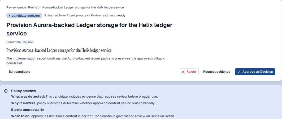Viewport: 282px width, 119px height.
Task: Click the Review readiness 'ready' status
Action: coord(121,15)
